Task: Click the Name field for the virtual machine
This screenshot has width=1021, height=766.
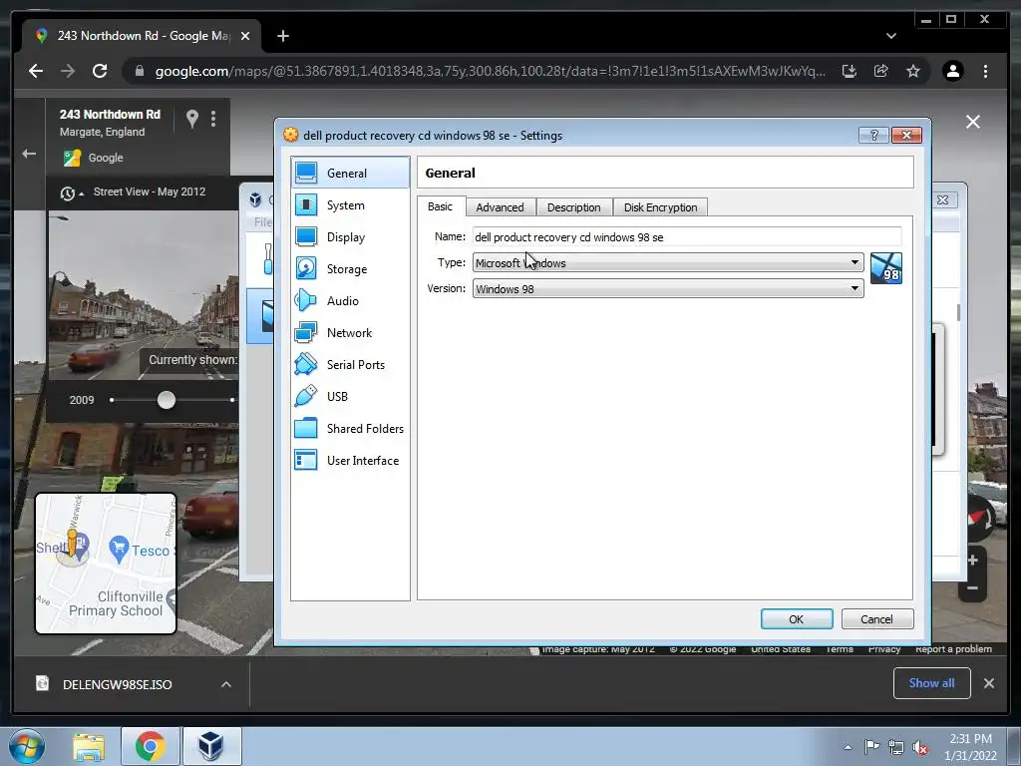Action: [687, 237]
